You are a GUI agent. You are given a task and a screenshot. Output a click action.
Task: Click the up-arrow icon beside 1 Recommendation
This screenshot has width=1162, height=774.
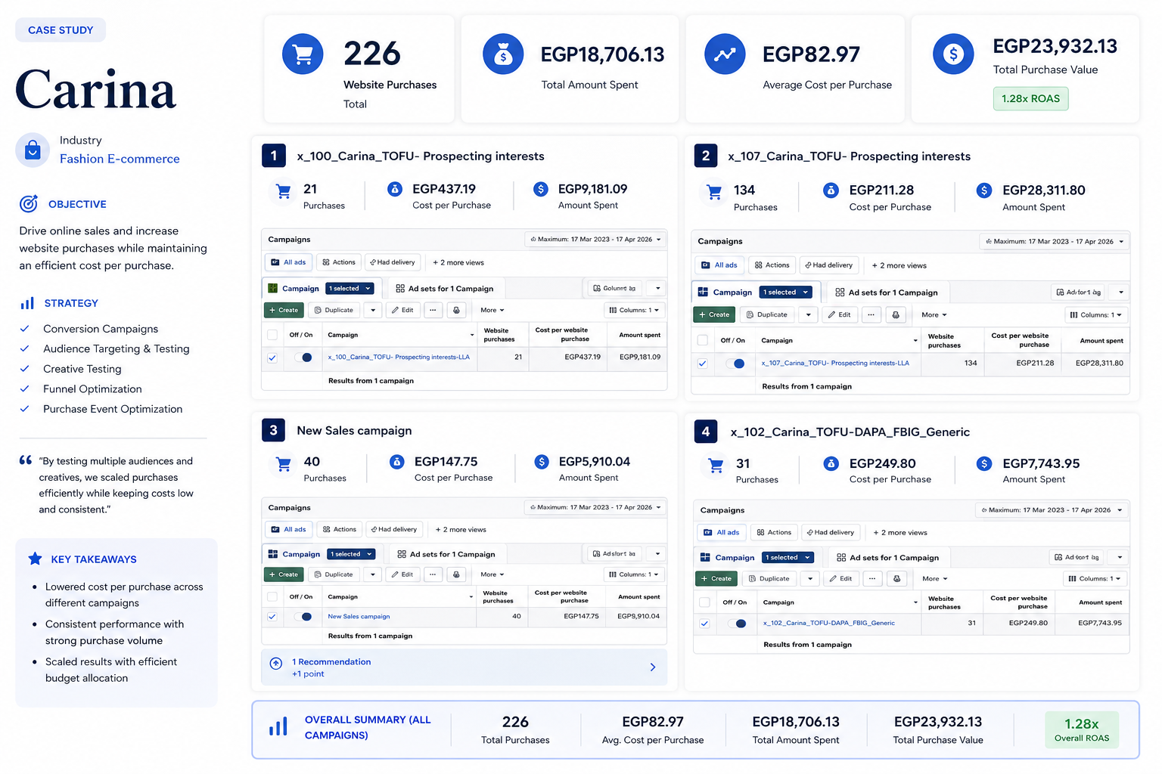coord(276,664)
